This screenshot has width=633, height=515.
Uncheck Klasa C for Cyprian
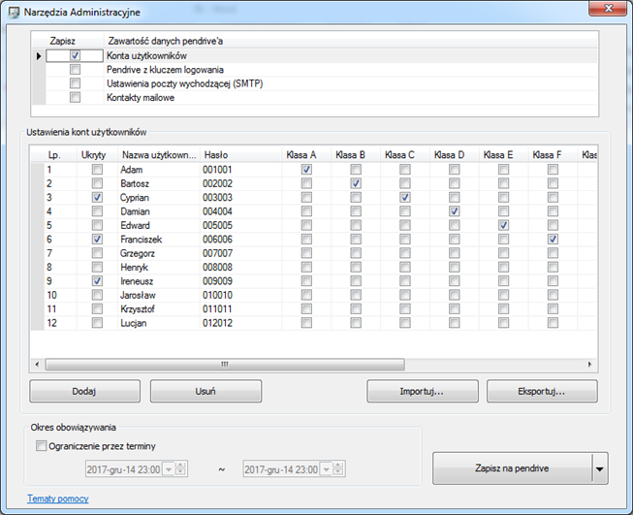[x=405, y=198]
